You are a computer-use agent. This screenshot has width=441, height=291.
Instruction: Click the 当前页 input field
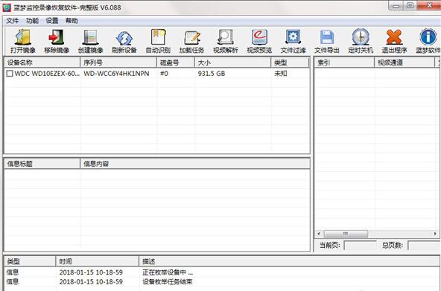(x=360, y=246)
